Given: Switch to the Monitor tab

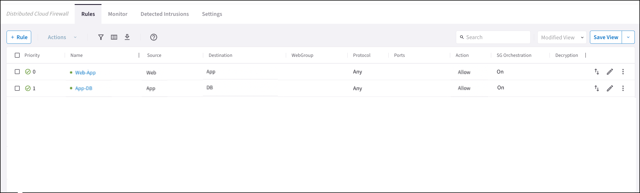Looking at the screenshot, I should tap(118, 14).
